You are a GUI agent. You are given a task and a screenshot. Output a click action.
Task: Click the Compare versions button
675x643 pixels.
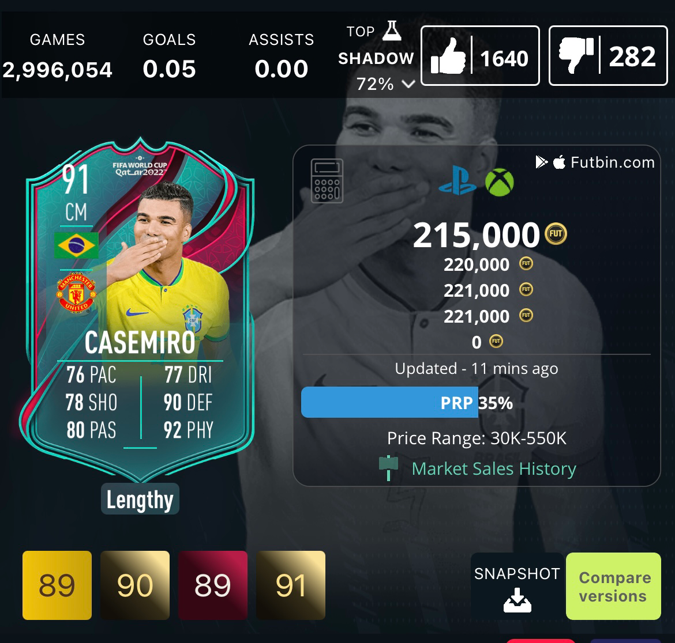(x=613, y=587)
